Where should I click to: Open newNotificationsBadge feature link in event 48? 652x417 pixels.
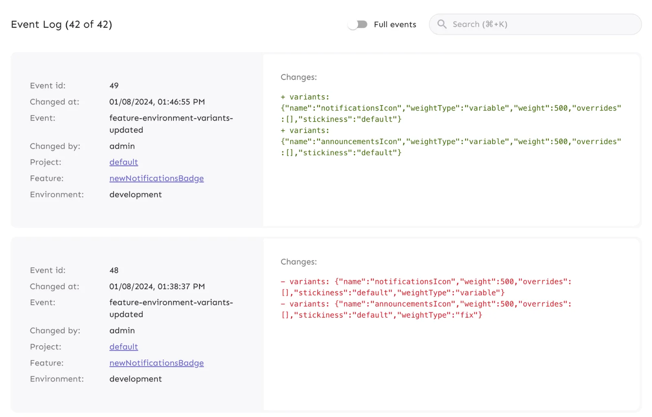(x=156, y=363)
